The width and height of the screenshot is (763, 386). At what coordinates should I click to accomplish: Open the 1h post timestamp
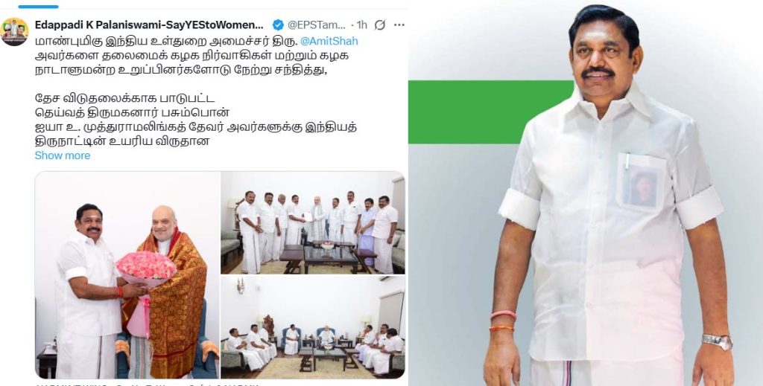pos(362,25)
